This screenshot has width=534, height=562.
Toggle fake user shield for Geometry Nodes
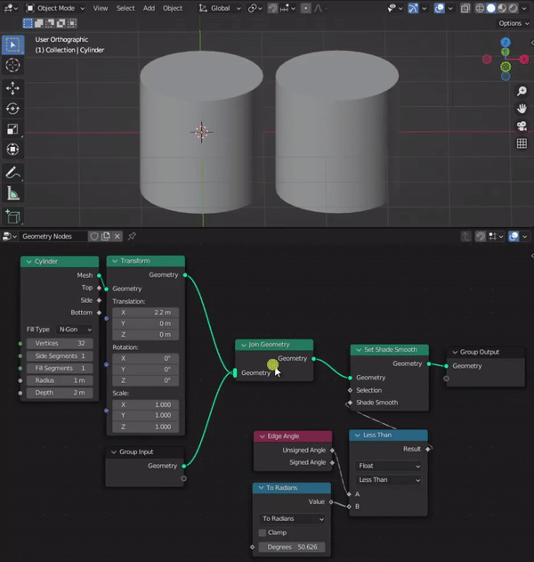coord(94,236)
